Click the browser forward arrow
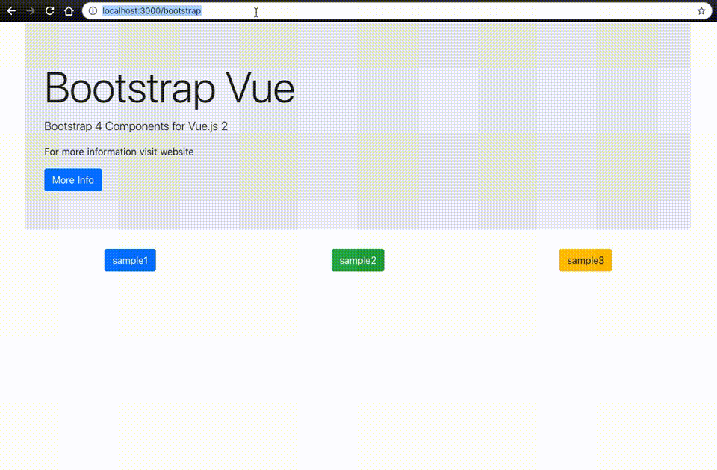Screen dimensions: 717x470 31,10
